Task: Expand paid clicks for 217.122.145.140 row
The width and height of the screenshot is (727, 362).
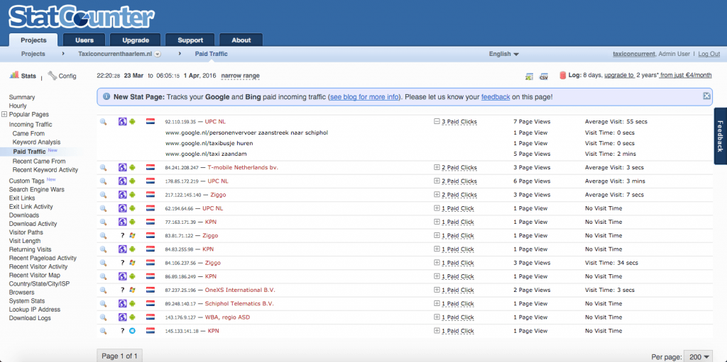Action: (x=437, y=195)
